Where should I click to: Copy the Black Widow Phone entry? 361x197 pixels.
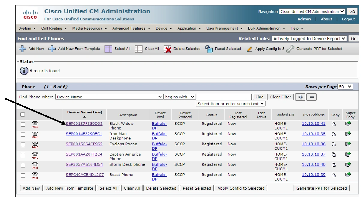(334, 124)
